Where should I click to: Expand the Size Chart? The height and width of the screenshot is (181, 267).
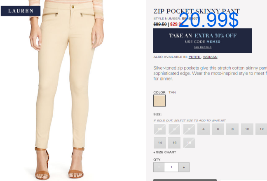165,152
